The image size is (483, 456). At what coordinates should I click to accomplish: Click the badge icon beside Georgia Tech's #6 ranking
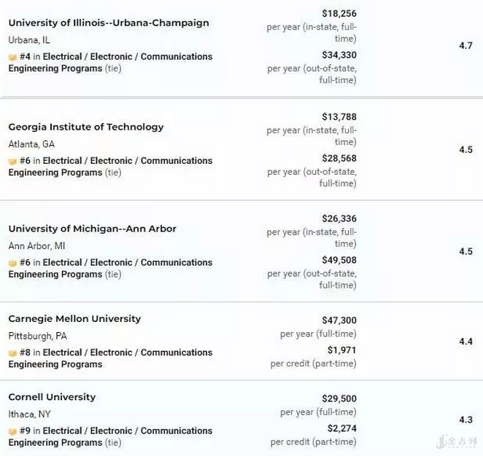coord(12,161)
